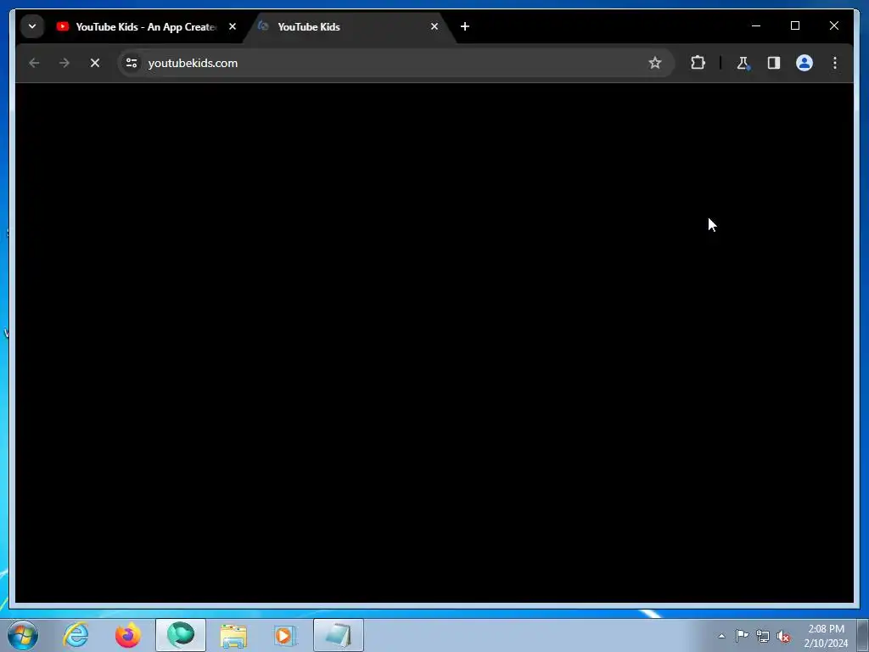Open the tab search dropdown arrow
Viewport: 869px width, 652px height.
32,26
